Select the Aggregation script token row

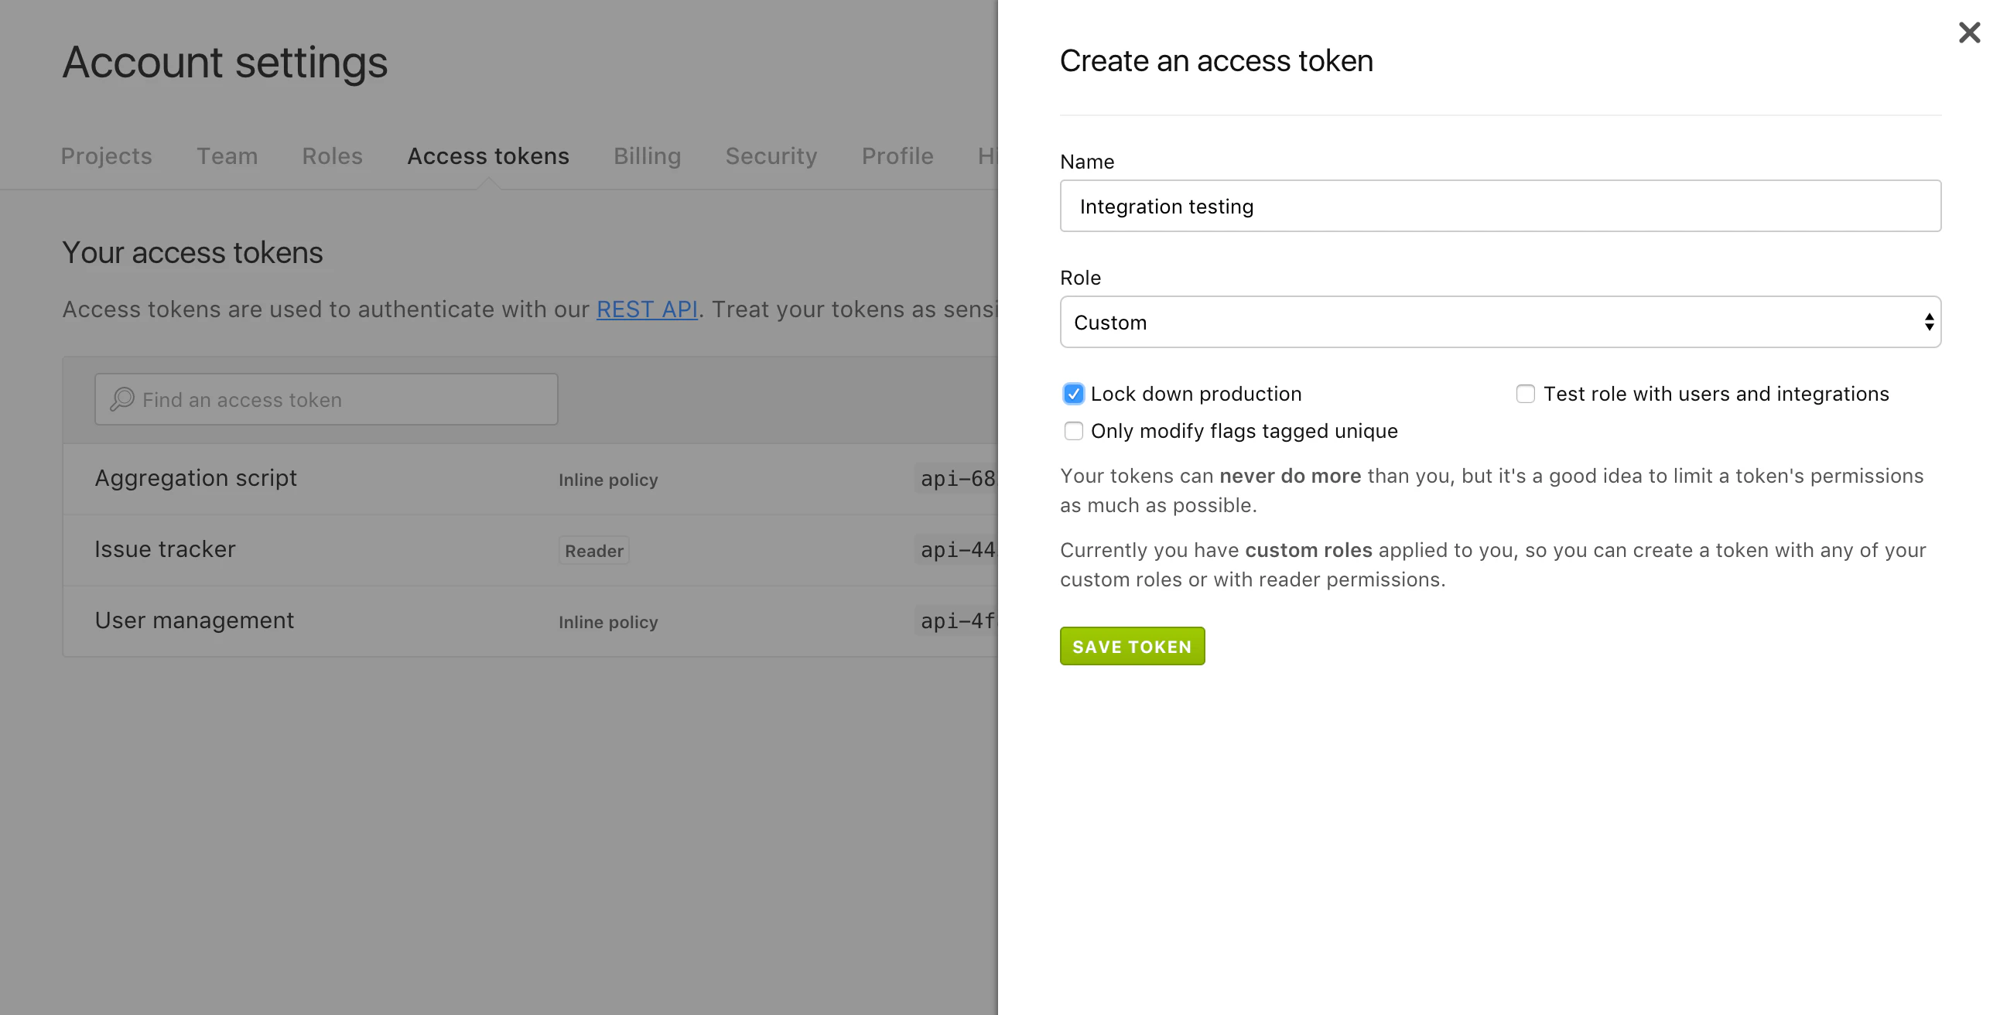click(x=196, y=478)
